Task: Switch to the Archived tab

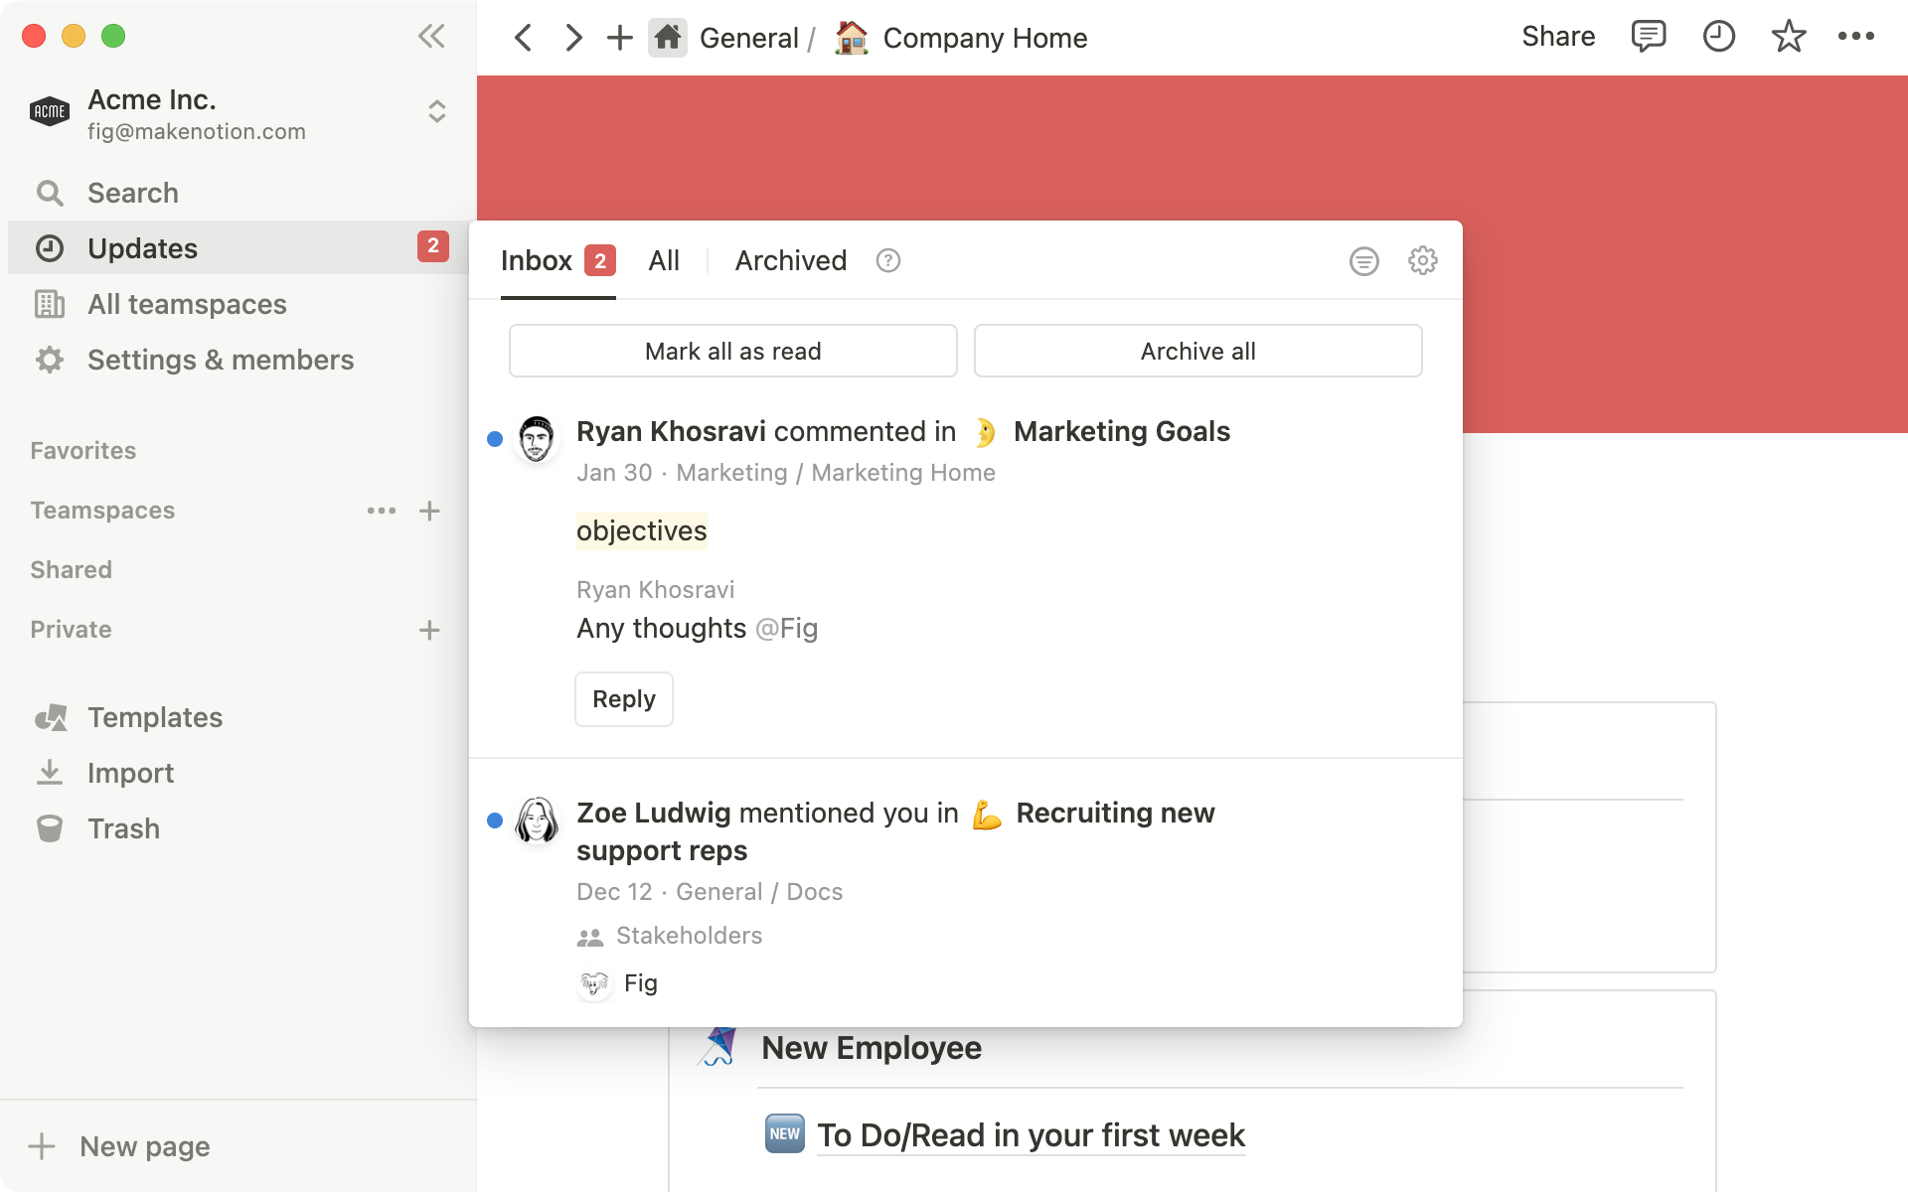Action: coord(790,260)
